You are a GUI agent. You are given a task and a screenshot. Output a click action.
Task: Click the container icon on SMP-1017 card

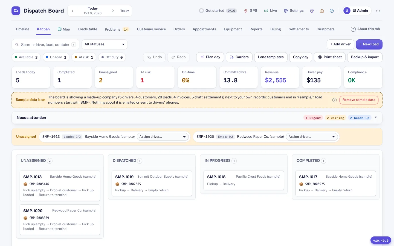(301, 184)
